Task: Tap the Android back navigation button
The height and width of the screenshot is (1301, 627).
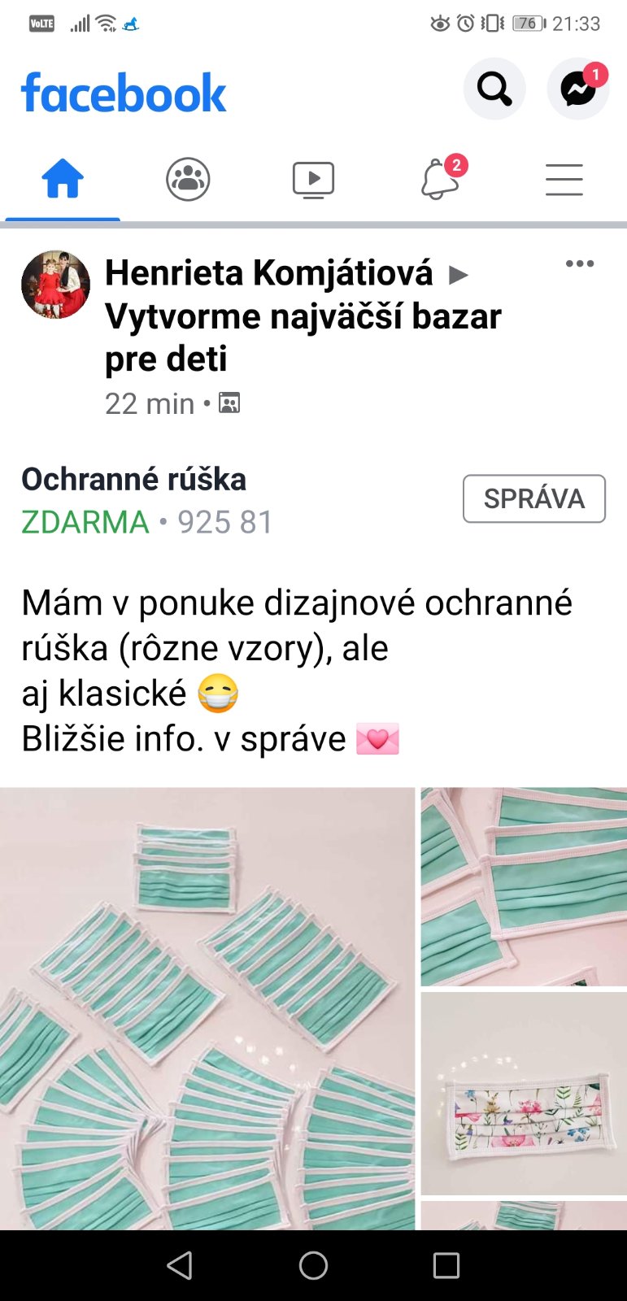Action: coord(180,1265)
